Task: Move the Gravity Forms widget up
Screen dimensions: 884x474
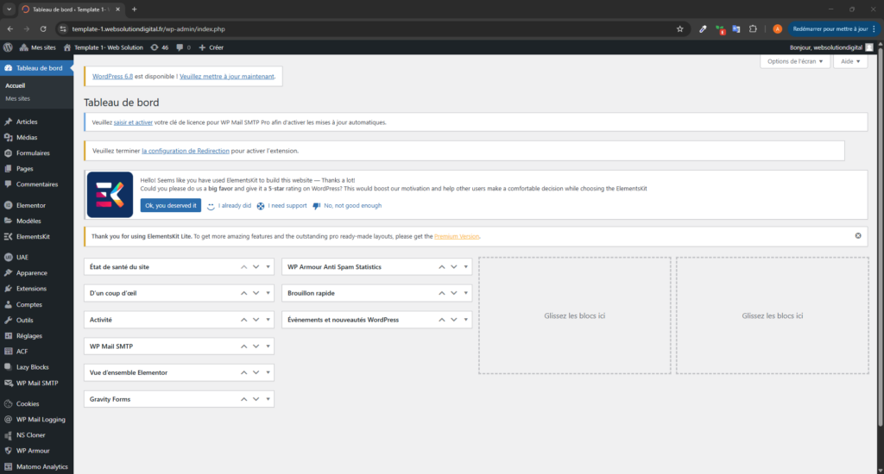Action: coord(244,399)
